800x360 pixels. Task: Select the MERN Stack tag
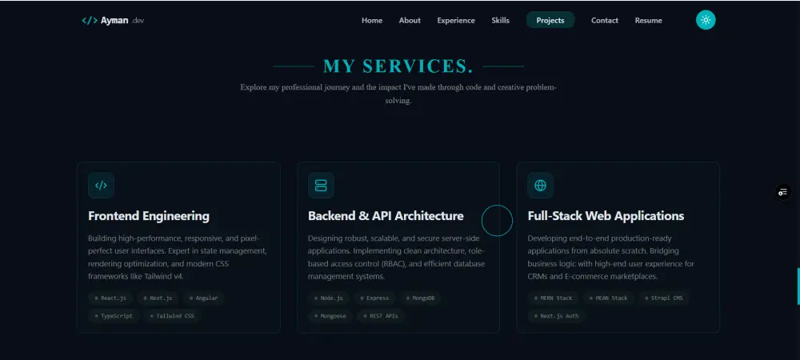click(x=553, y=298)
